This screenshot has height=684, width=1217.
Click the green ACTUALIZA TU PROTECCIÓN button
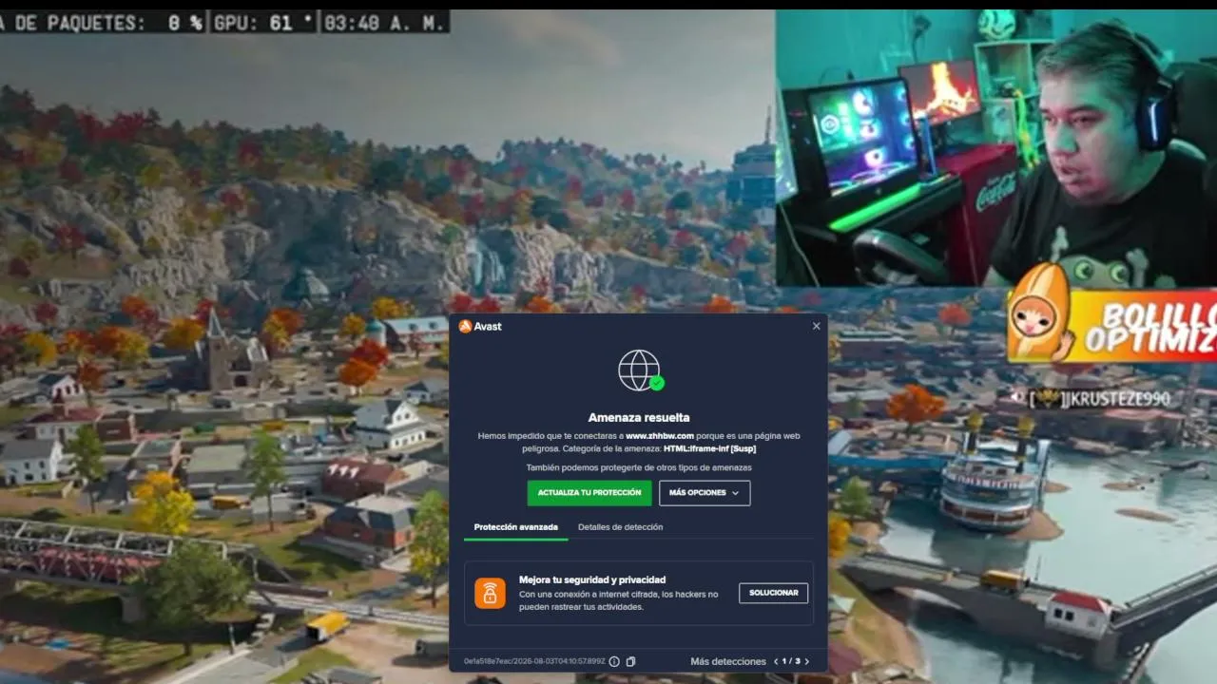[589, 493]
